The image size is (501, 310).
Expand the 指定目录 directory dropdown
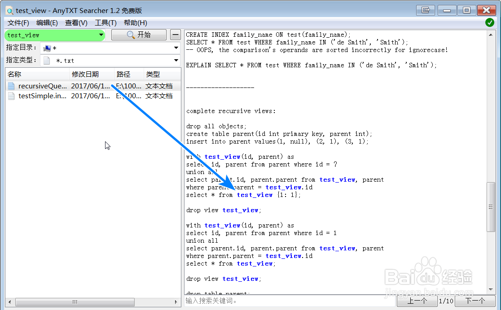(176, 48)
